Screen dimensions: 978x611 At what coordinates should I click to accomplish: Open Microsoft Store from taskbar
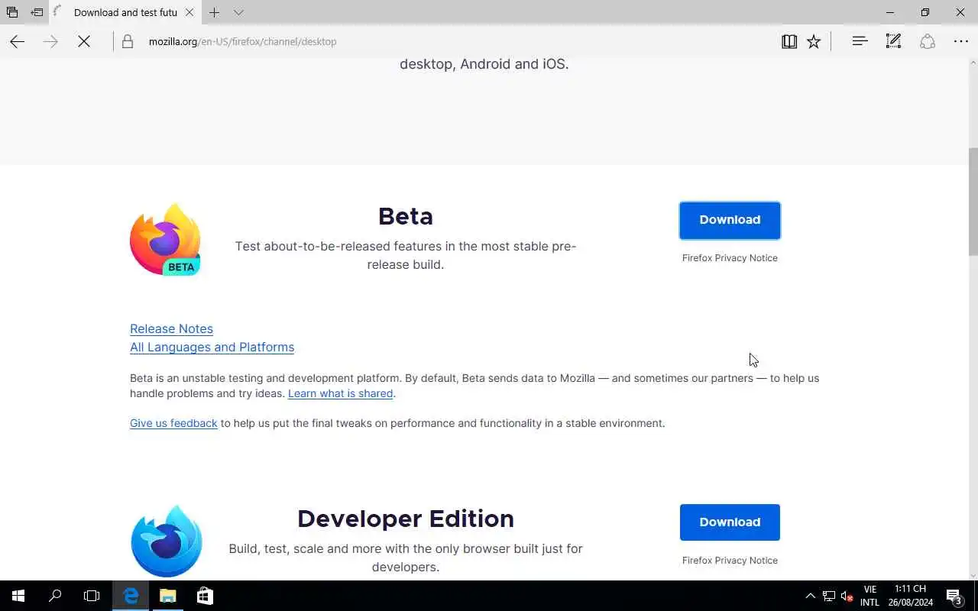click(x=205, y=596)
